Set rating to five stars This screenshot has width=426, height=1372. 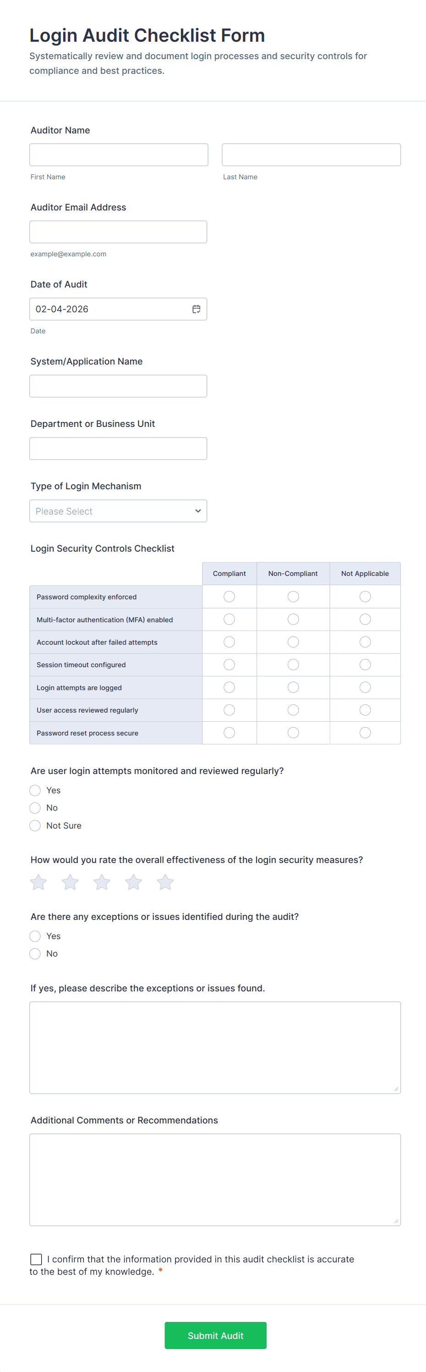[165, 882]
